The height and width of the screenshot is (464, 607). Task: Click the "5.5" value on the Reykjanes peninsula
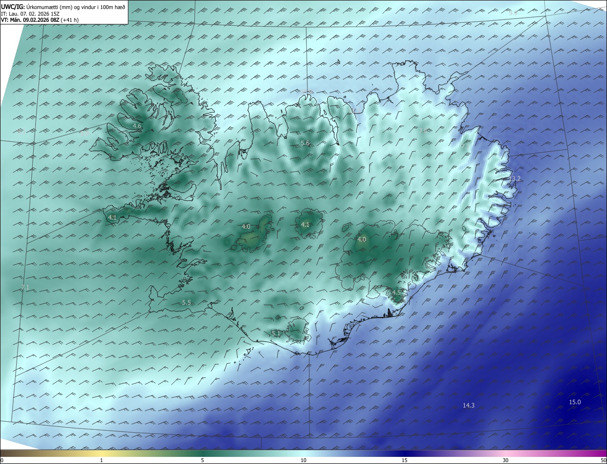[186, 303]
